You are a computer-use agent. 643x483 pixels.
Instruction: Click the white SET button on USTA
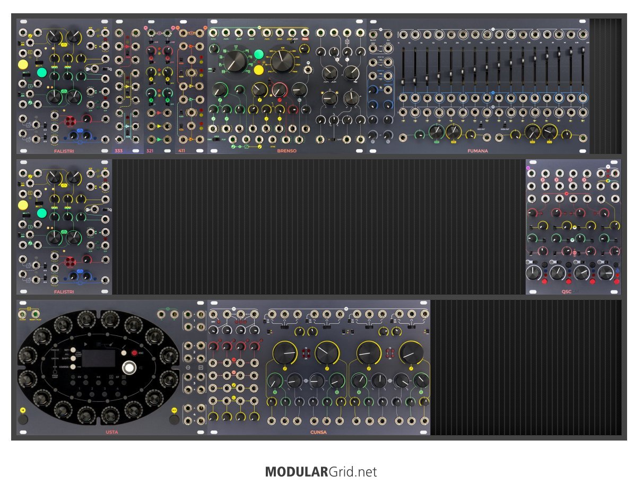(73, 350)
